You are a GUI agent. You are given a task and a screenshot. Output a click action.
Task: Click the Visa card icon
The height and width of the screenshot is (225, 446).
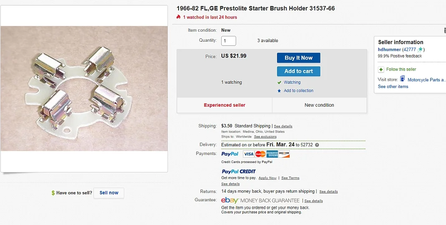click(x=249, y=154)
